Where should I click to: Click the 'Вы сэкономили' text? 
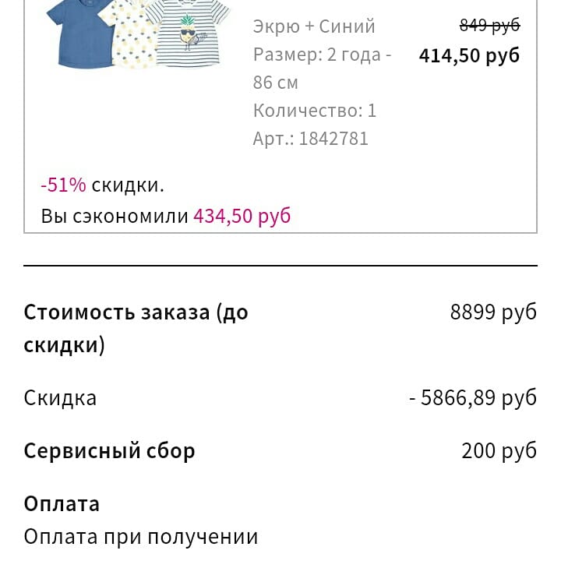tap(115, 216)
